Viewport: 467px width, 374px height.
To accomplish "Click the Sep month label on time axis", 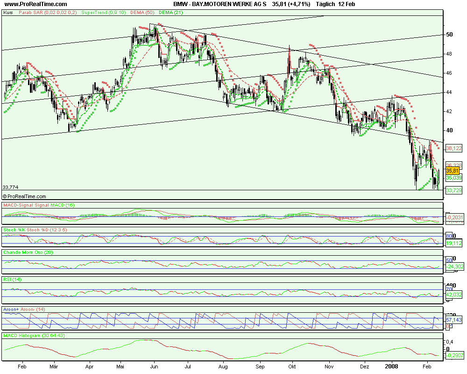I will pyautogui.click(x=260, y=367).
